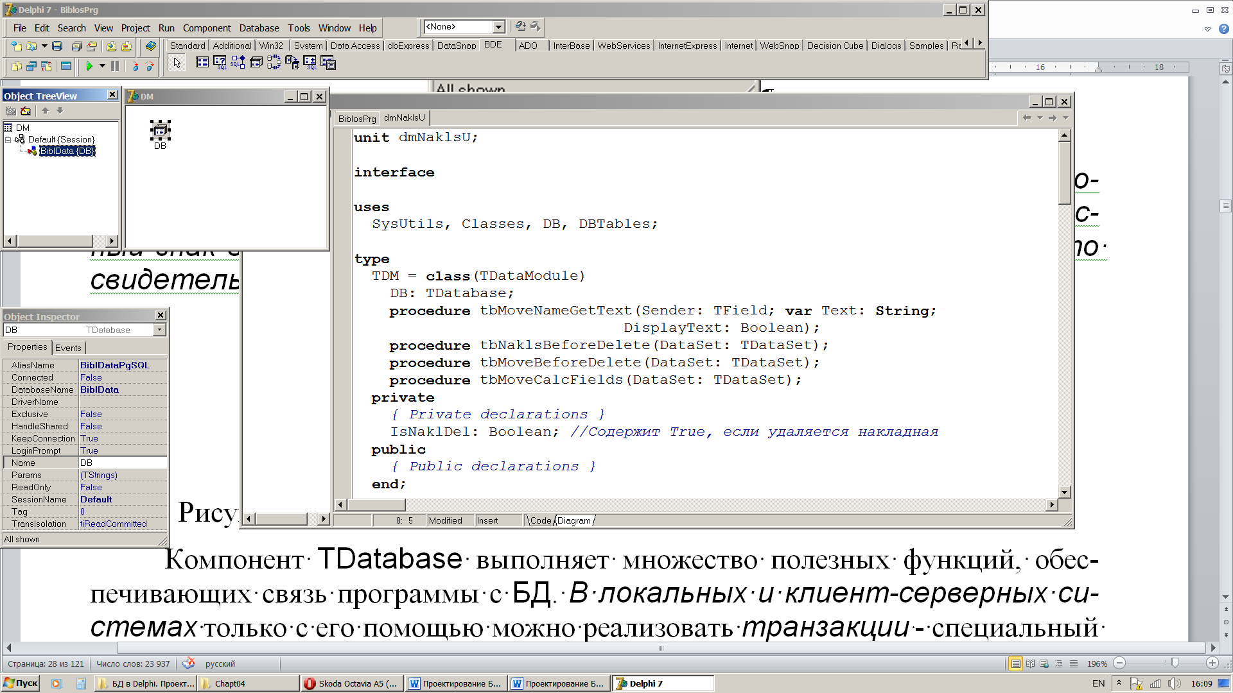Click Remove File from Project icon
The image size is (1233, 693).
[127, 46]
